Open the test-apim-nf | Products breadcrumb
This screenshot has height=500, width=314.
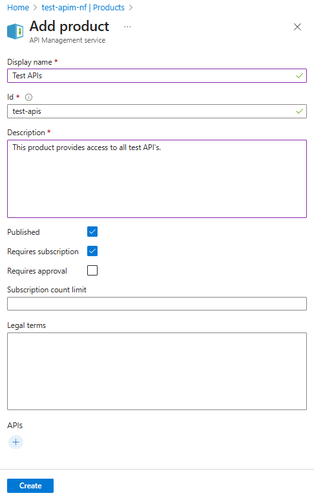pos(83,7)
